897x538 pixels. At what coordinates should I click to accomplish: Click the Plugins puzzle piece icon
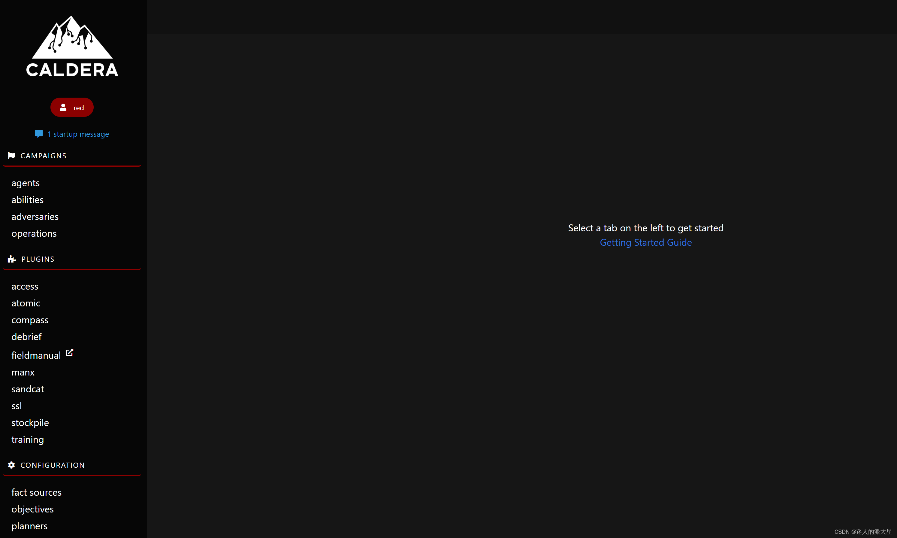pos(12,259)
